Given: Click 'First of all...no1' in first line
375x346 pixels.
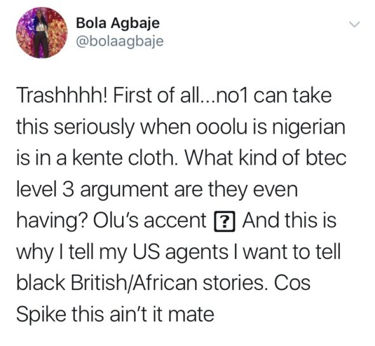Looking at the screenshot, I should click(x=180, y=95).
